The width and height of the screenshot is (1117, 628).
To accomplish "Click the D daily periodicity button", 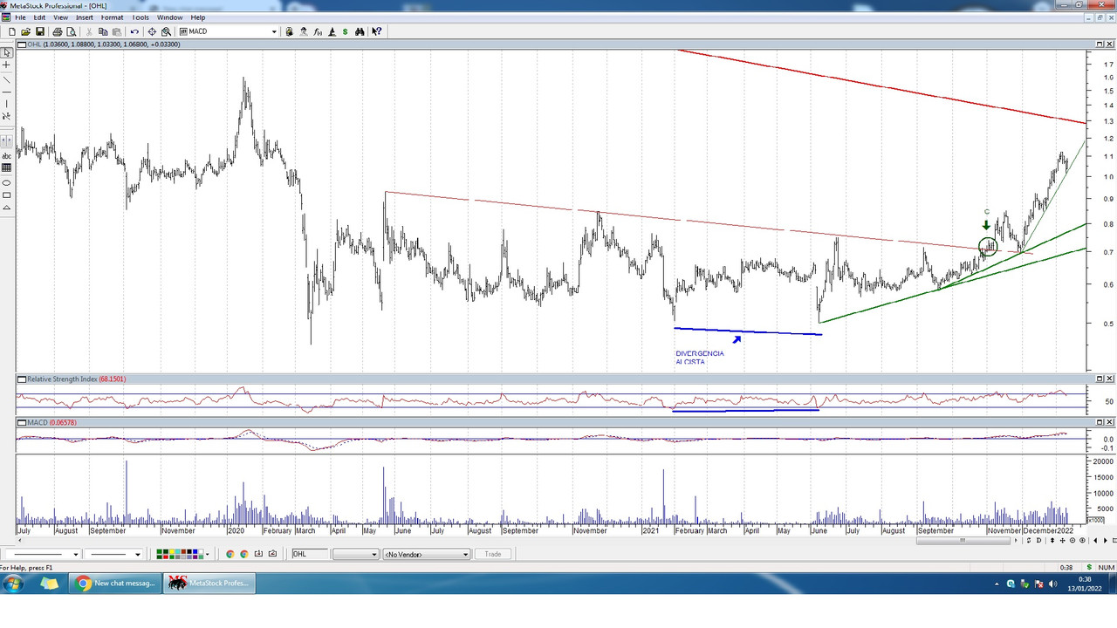I will tap(1038, 541).
